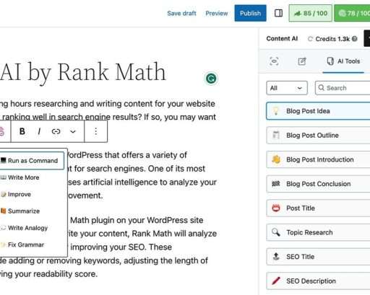Image resolution: width=370 pixels, height=295 pixels.
Task: Select the Post Title tool
Action: tap(318, 208)
